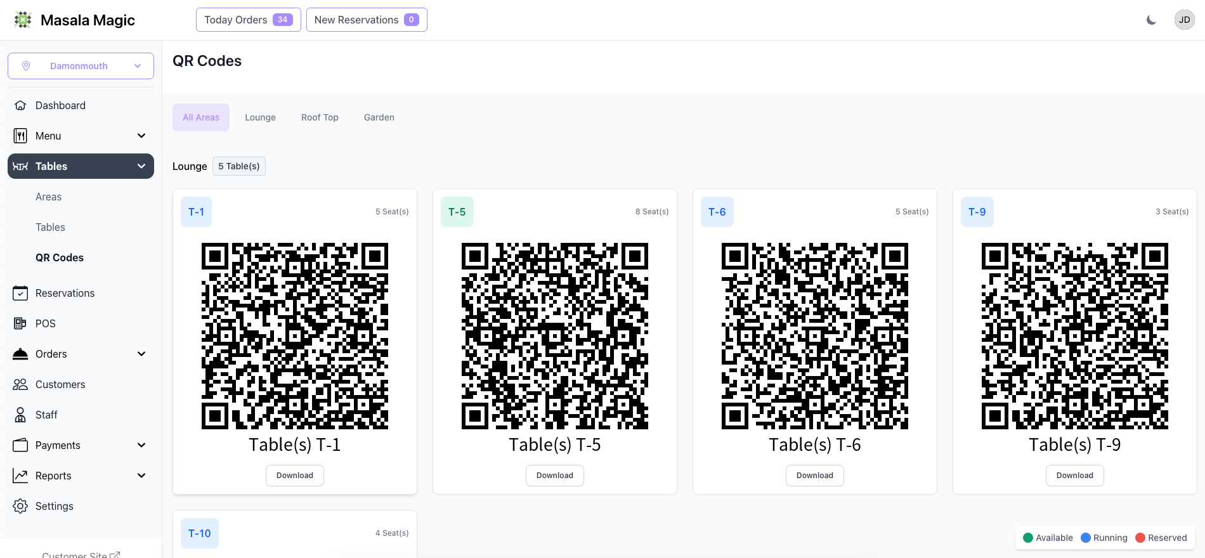Select the All Areas tab
The width and height of the screenshot is (1205, 558).
(201, 117)
